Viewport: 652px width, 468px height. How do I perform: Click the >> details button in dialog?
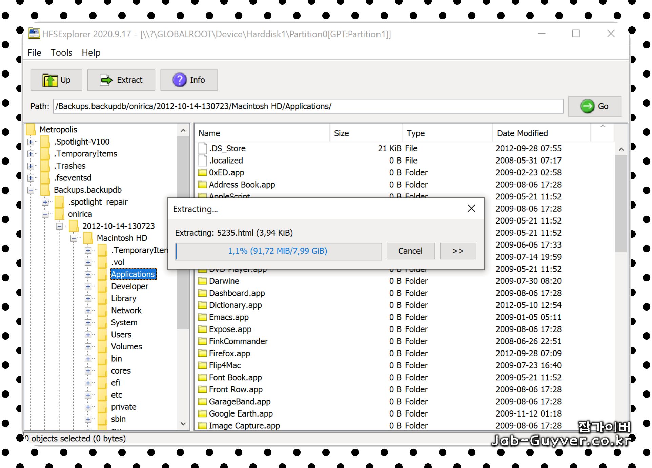(457, 251)
